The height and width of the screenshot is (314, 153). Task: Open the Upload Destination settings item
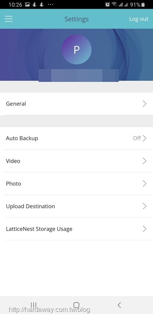[x=76, y=206]
